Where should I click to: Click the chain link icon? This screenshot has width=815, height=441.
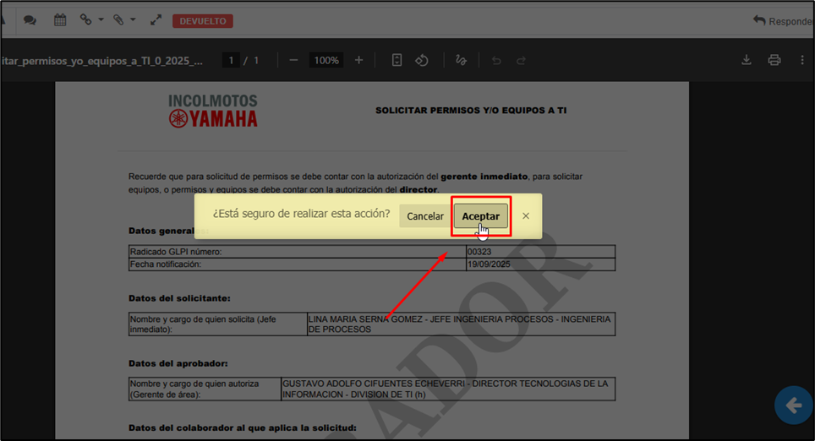pos(85,20)
